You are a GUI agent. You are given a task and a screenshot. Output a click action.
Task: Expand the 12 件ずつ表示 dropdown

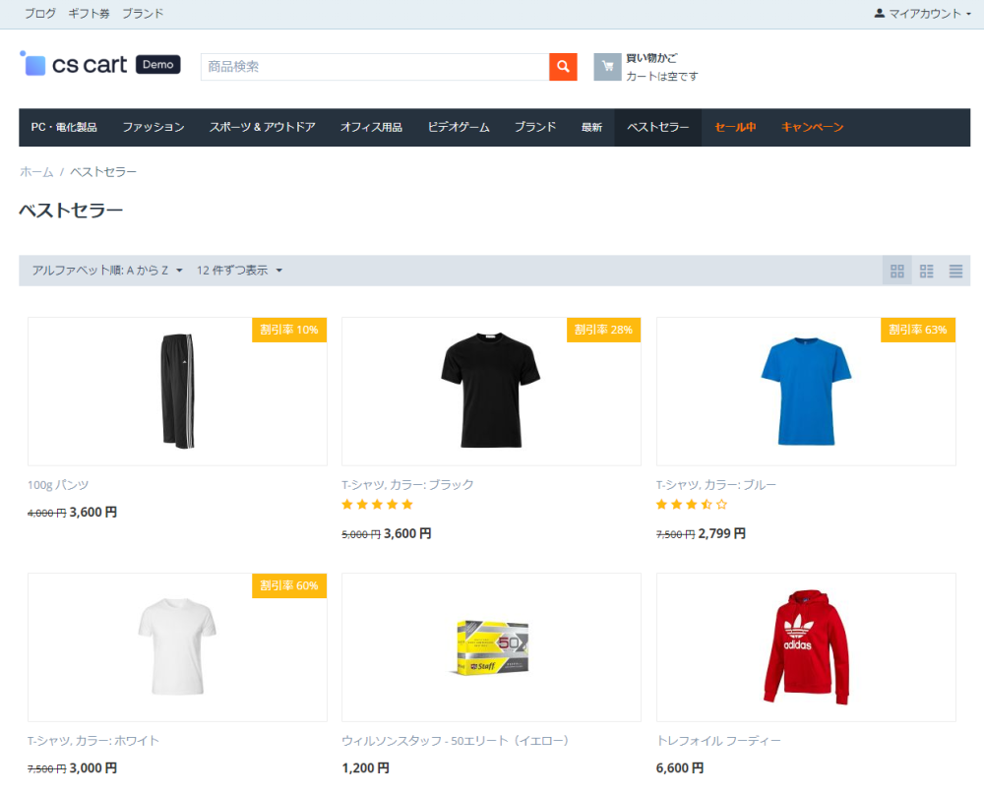point(239,271)
